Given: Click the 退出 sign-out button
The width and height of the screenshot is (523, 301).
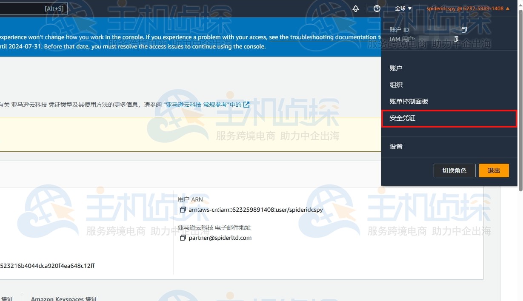Looking at the screenshot, I should (x=494, y=170).
